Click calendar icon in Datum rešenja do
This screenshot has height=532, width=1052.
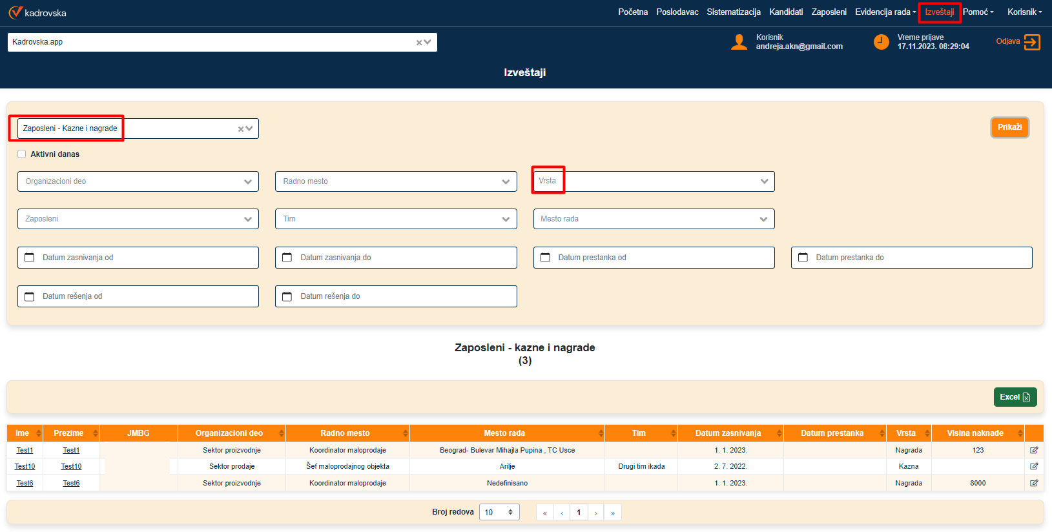[x=287, y=296]
